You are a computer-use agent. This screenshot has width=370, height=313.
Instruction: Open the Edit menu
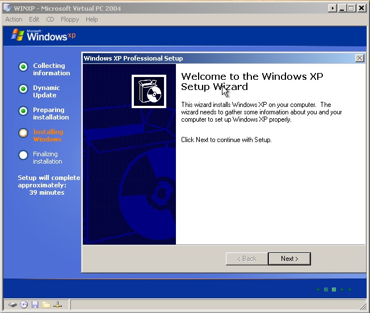34,19
